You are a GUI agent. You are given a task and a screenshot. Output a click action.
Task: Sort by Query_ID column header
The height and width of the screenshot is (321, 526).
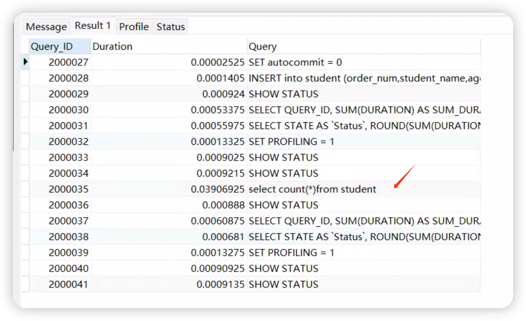click(60, 46)
